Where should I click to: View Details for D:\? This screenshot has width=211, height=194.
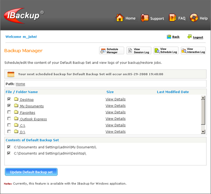click(115, 132)
